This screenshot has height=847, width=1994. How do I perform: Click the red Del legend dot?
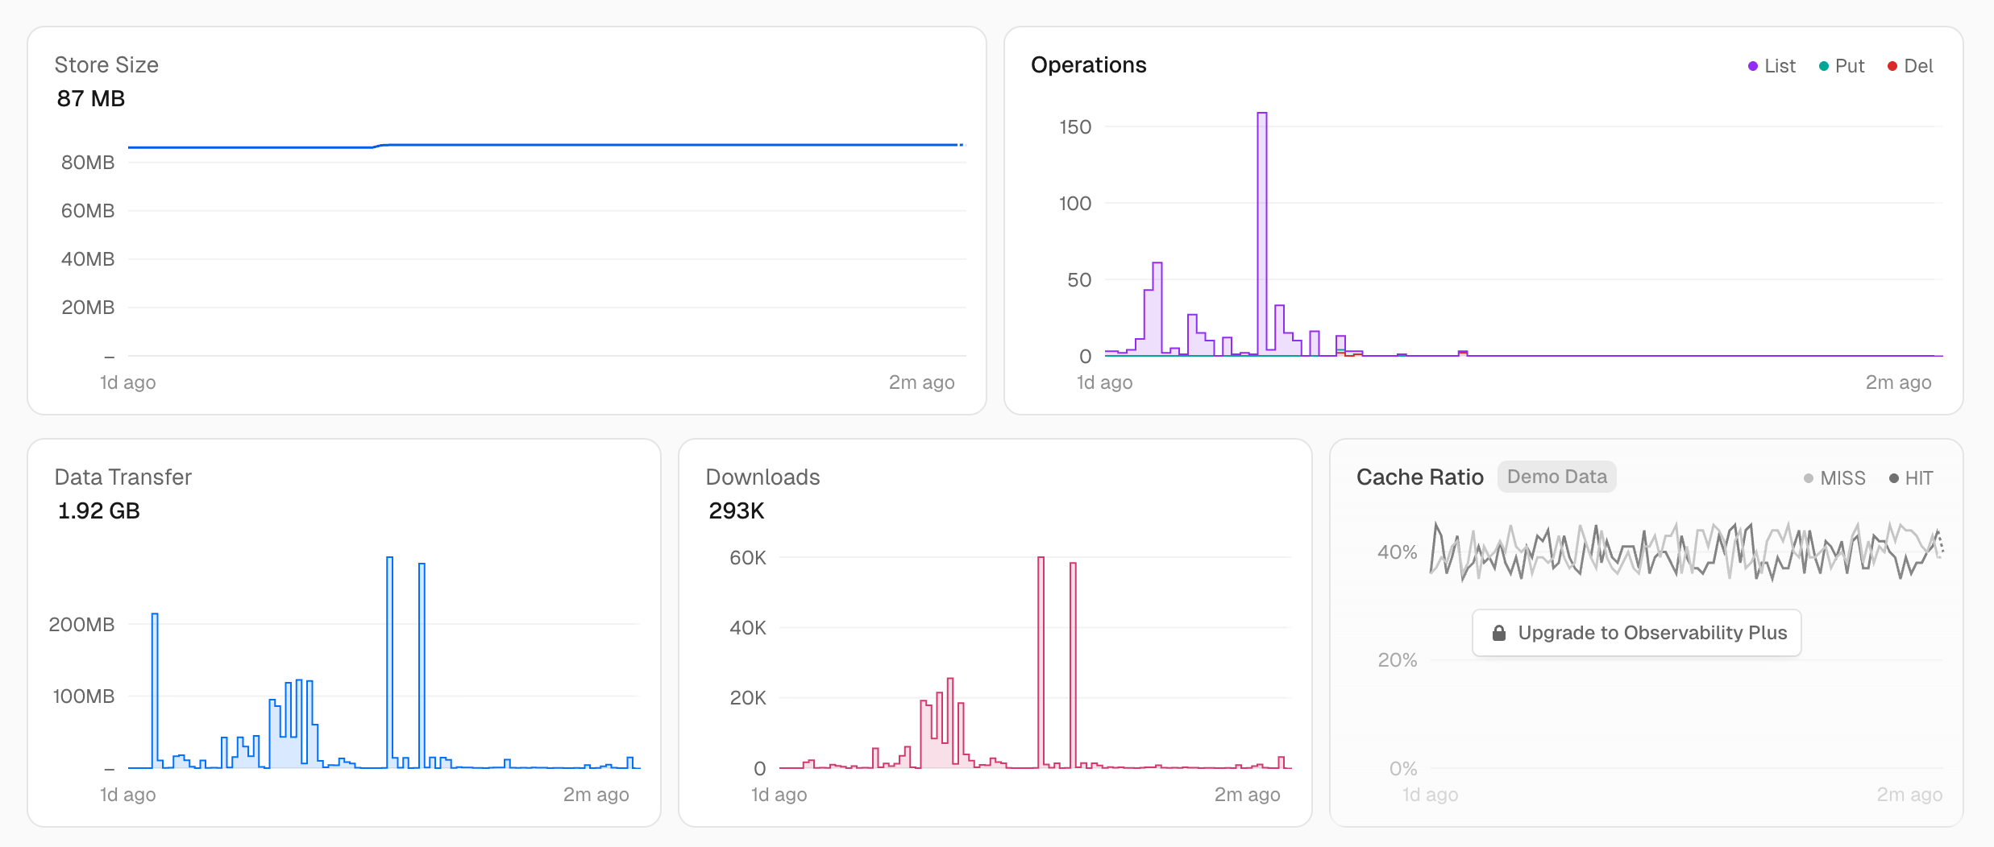pyautogui.click(x=1892, y=66)
